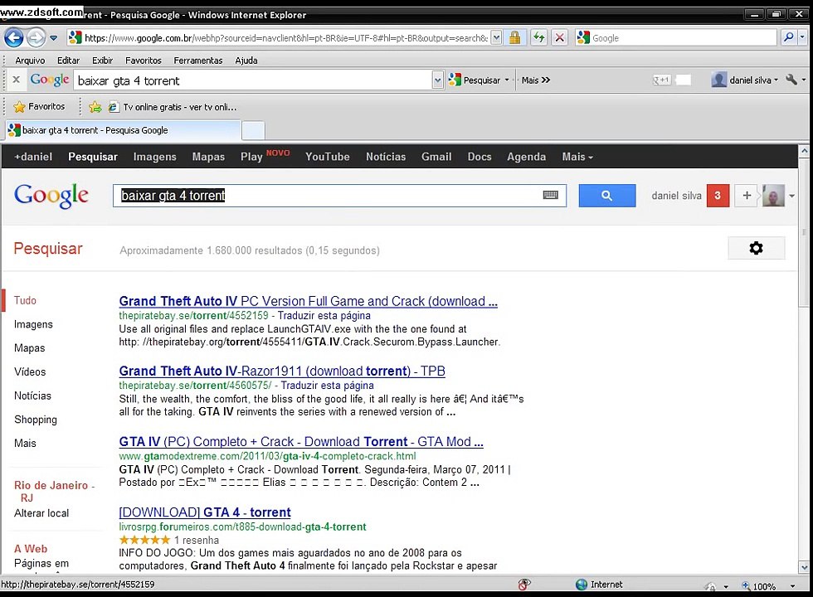Open GTA IV (PC) Completo + Crack result
Screen dimensions: 813x597
click(300, 441)
